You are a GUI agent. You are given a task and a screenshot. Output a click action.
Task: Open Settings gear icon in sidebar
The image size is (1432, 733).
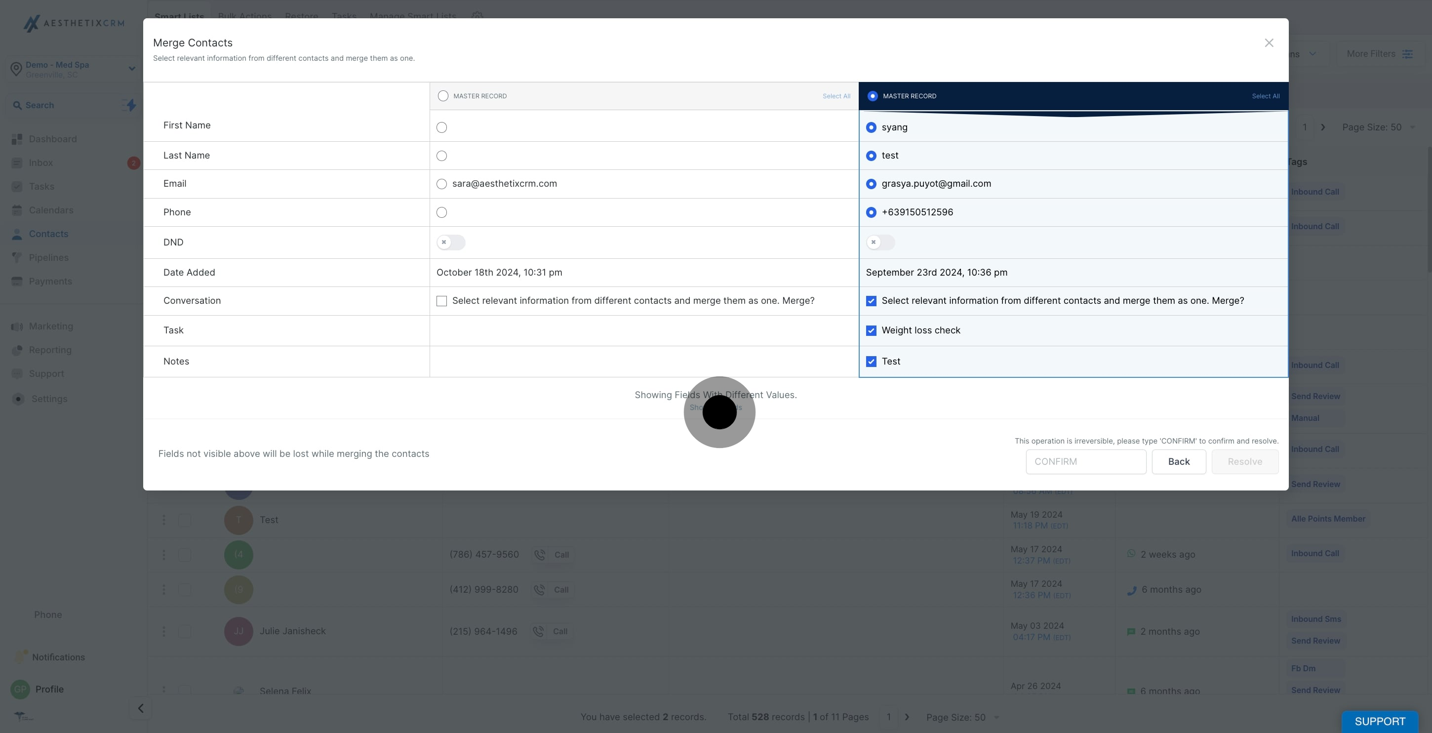tap(18, 399)
